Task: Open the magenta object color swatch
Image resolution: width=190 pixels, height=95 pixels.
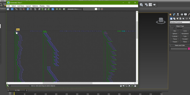Action: pos(189,49)
